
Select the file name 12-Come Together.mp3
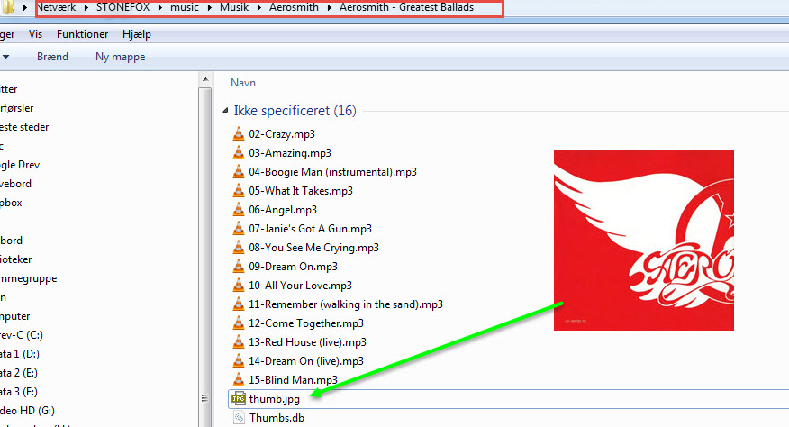(306, 323)
